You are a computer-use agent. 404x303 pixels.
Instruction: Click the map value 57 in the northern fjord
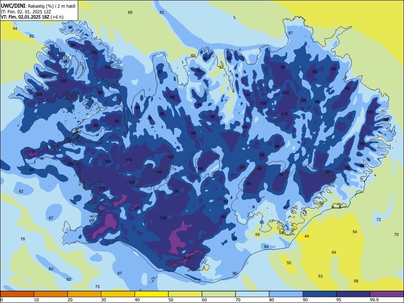[221, 67]
